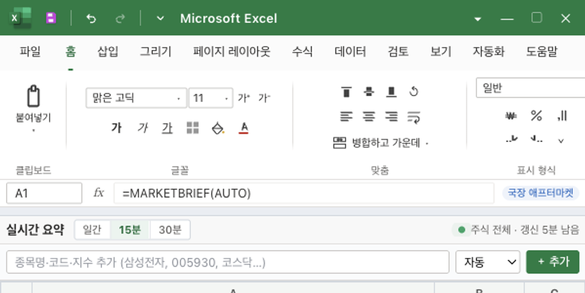Viewport: 585px width, 293px height.
Task: Expand the 병합하고 가운데 options arrow
Action: [x=427, y=143]
